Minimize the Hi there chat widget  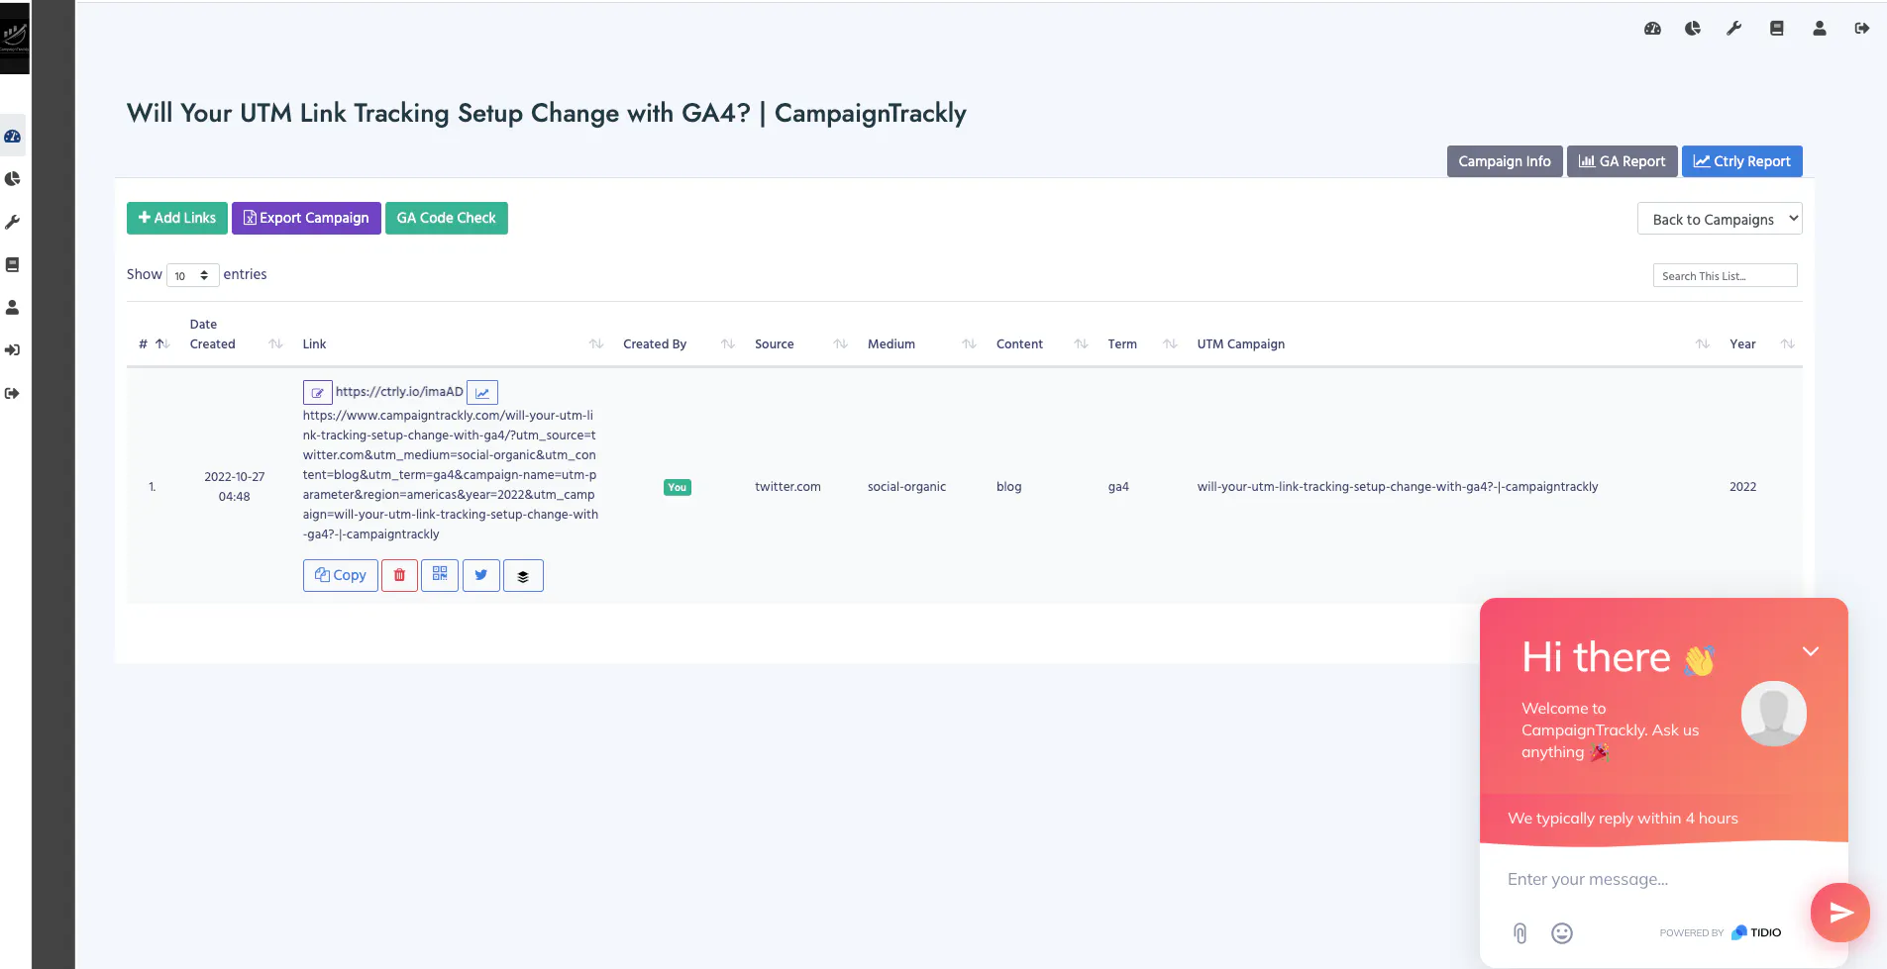pos(1811,651)
